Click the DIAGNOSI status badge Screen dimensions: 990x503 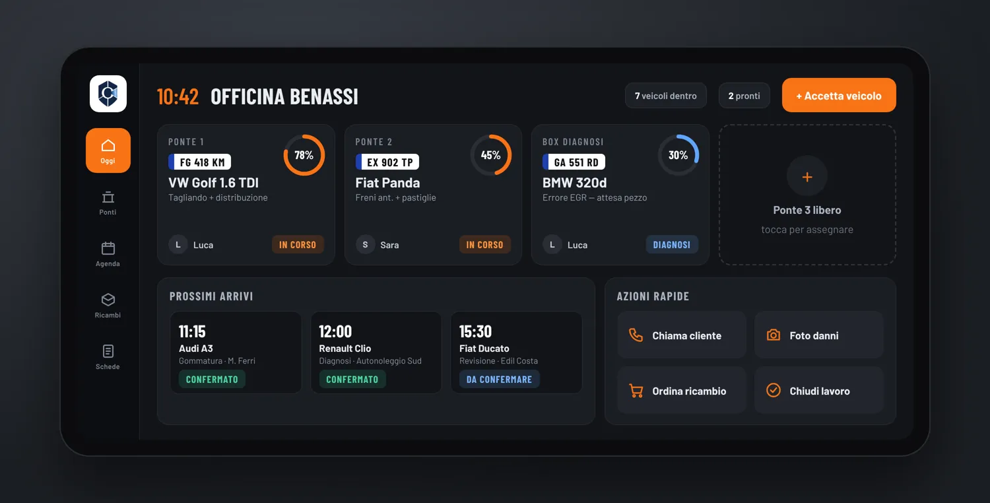point(672,245)
